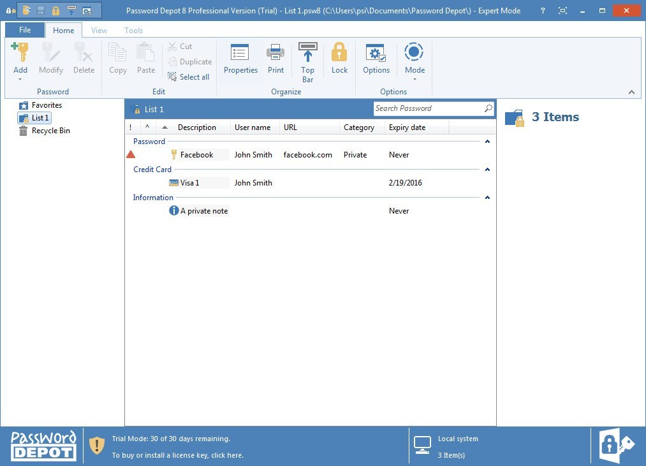Viewport: 646px width, 466px height.
Task: Collapse the Password group section
Action: [487, 141]
